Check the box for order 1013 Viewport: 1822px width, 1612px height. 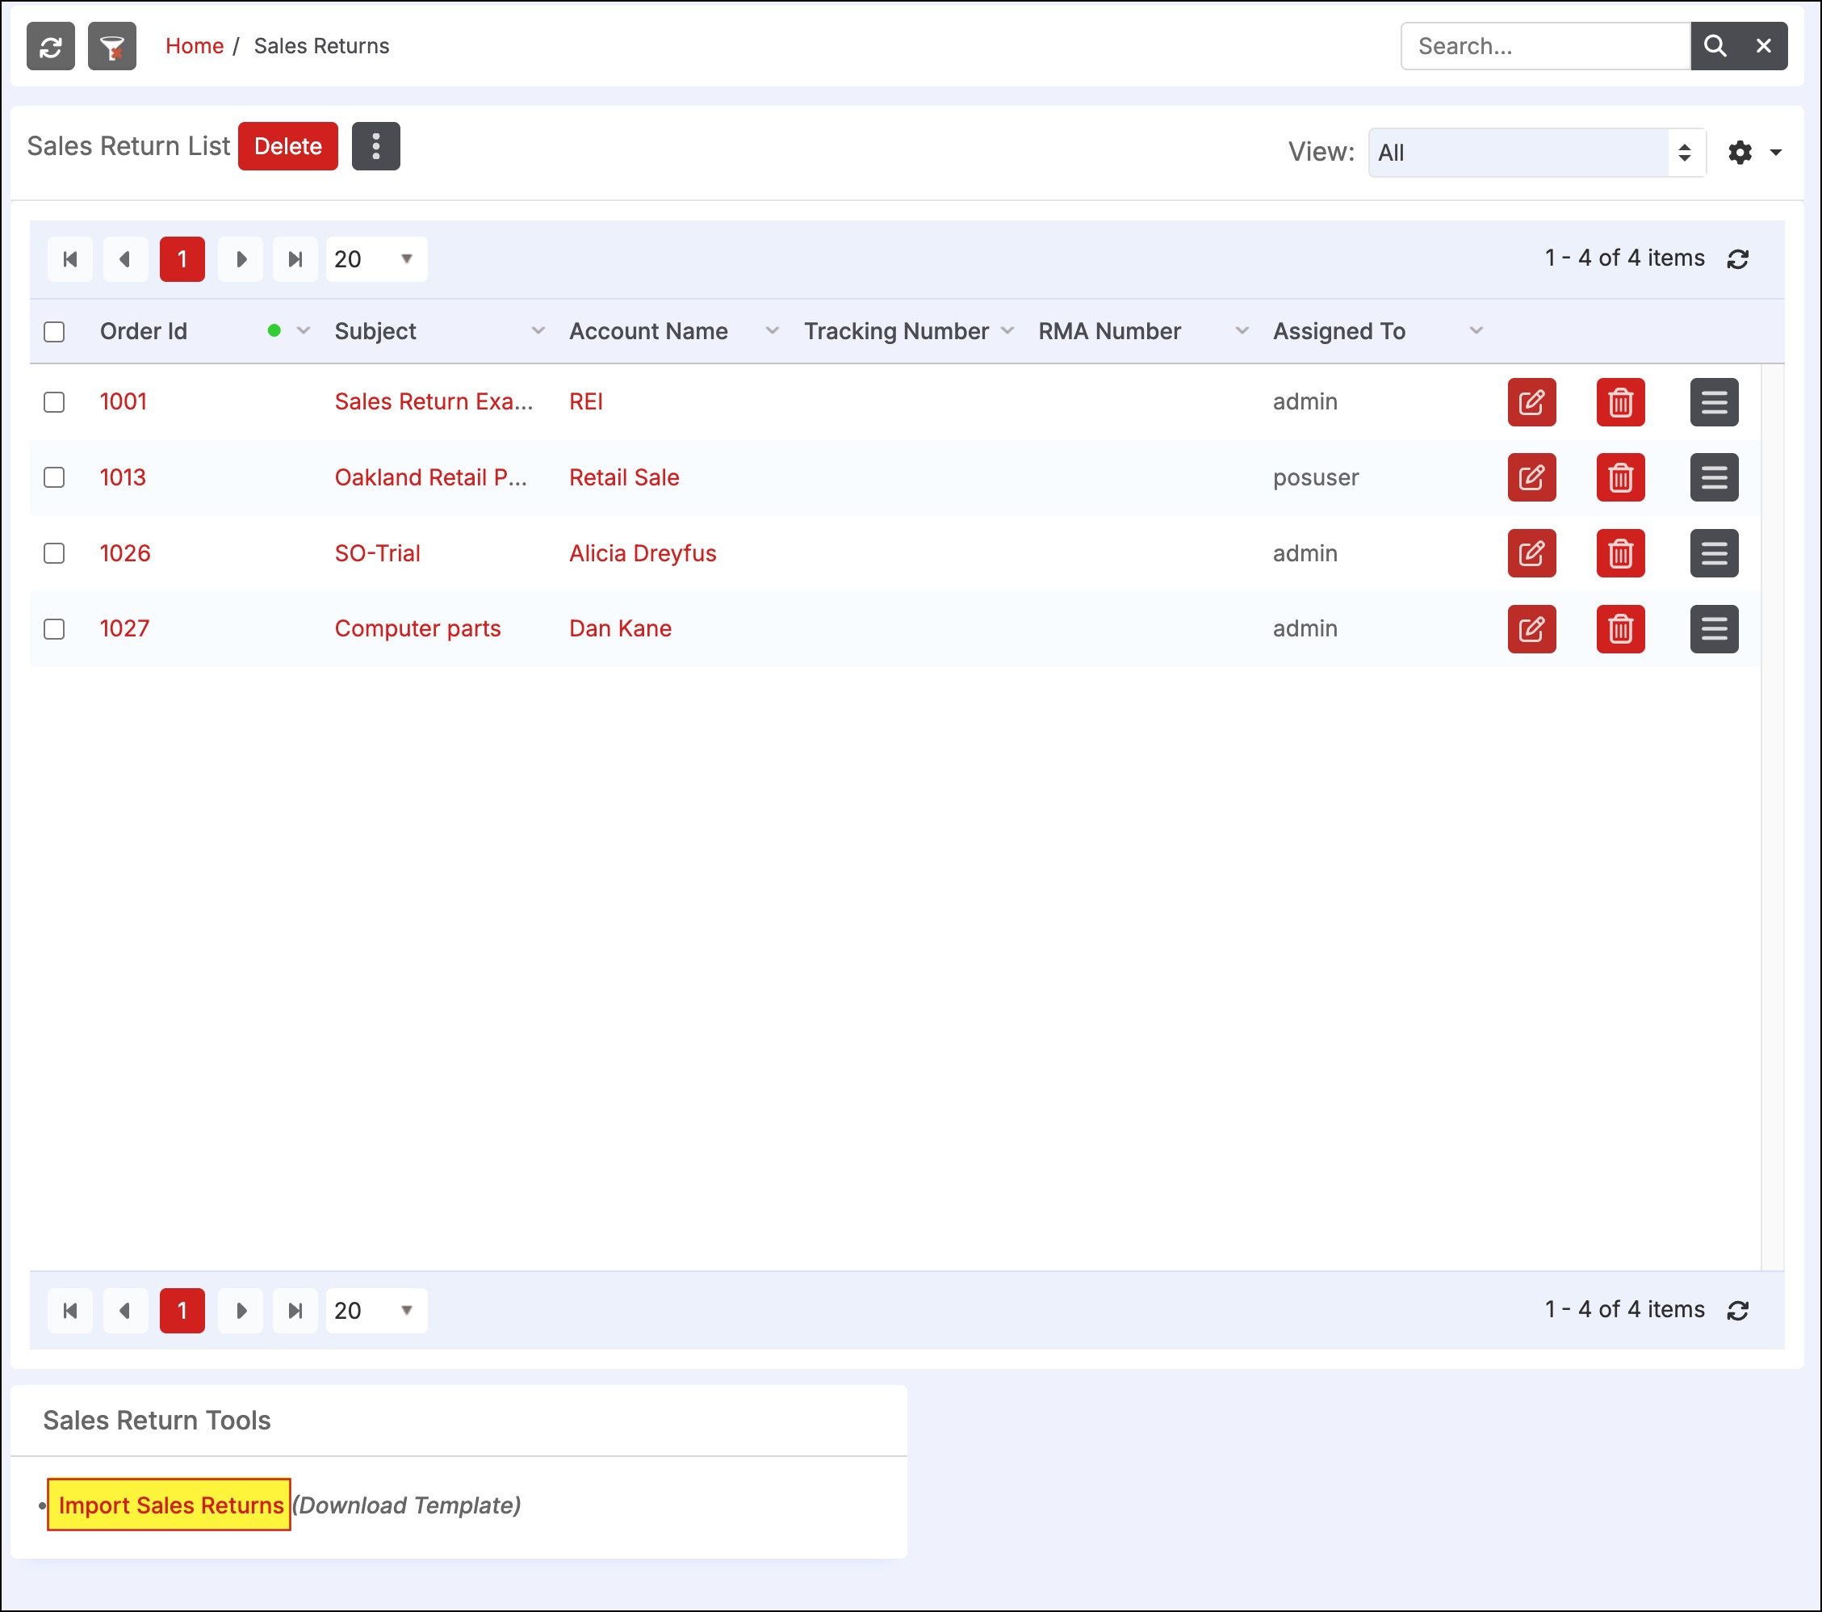coord(54,478)
